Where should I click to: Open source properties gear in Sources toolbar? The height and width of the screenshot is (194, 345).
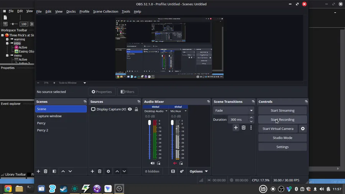[x=108, y=171]
